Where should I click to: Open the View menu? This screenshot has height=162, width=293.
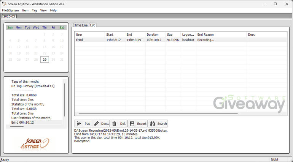pyautogui.click(x=43, y=10)
